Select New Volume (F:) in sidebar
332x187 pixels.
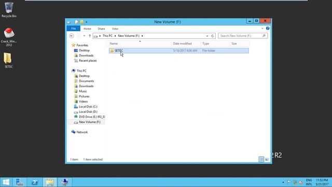pyautogui.click(x=90, y=122)
